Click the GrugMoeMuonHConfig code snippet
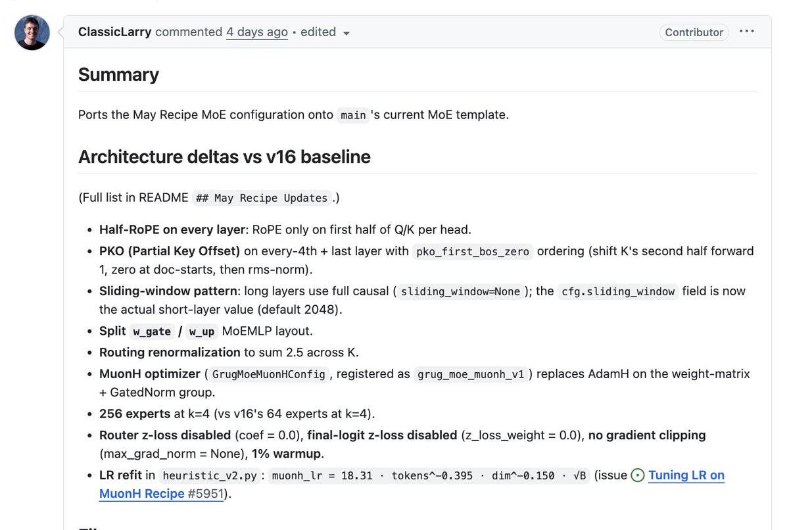 [x=269, y=375]
